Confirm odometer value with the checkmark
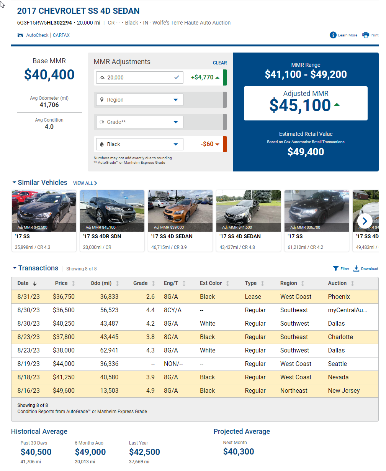The height and width of the screenshot is (471, 386). pyautogui.click(x=177, y=77)
